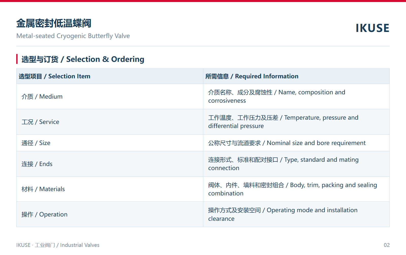Click the Selection Item column header
The height and width of the screenshot is (255, 406).
[110, 76]
